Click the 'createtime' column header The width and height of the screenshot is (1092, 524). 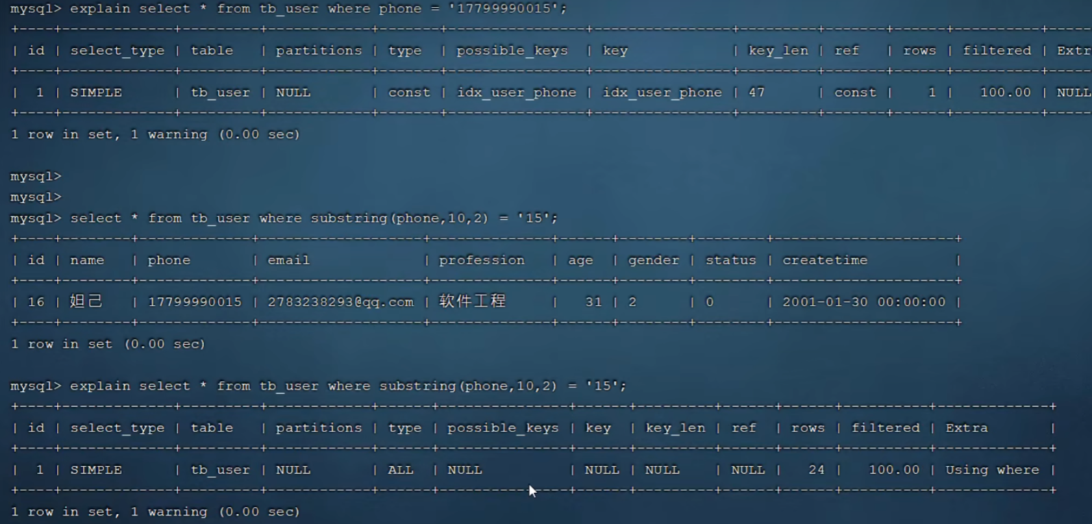(x=825, y=260)
